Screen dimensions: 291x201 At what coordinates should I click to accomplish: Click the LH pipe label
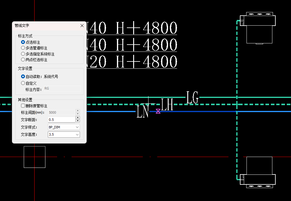(x=167, y=104)
